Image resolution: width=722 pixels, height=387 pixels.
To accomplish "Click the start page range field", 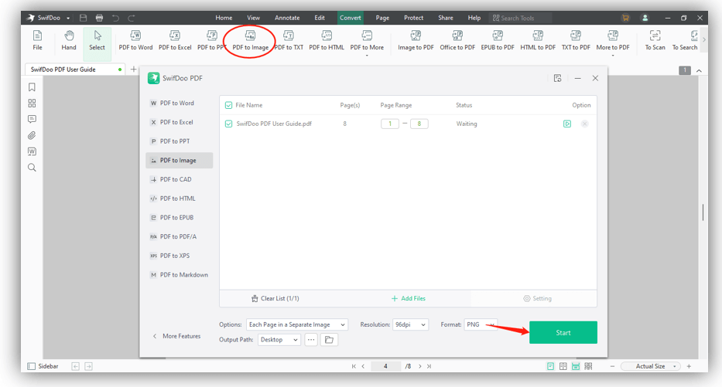I will pos(390,124).
